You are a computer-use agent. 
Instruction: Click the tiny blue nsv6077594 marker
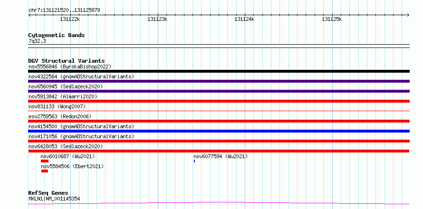click(x=194, y=161)
